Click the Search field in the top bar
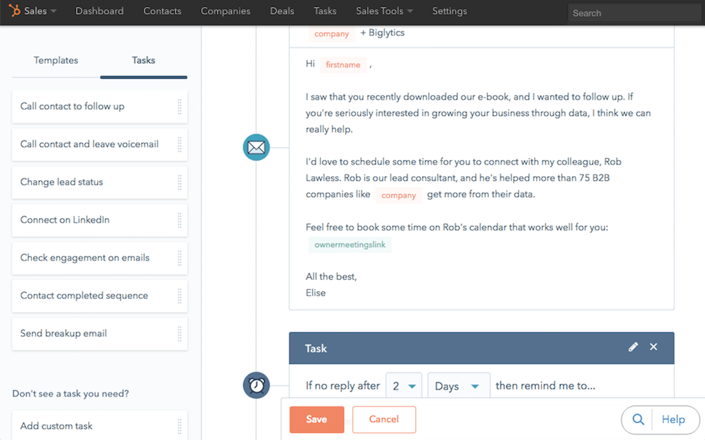 [x=634, y=13]
